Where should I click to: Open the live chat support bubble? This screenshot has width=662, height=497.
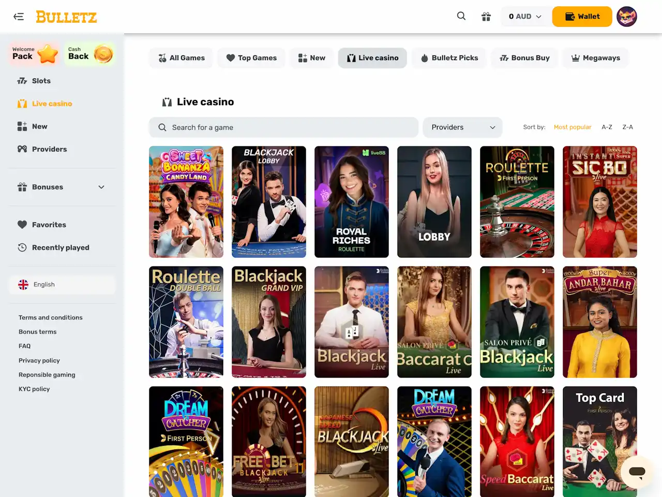pos(637,472)
